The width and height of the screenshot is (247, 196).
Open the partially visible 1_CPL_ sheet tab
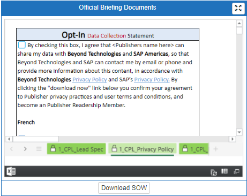pyautogui.click(x=194, y=149)
